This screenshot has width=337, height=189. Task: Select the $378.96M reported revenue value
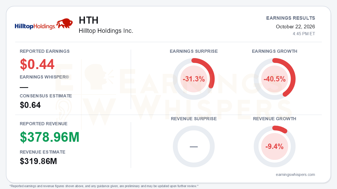pyautogui.click(x=49, y=137)
